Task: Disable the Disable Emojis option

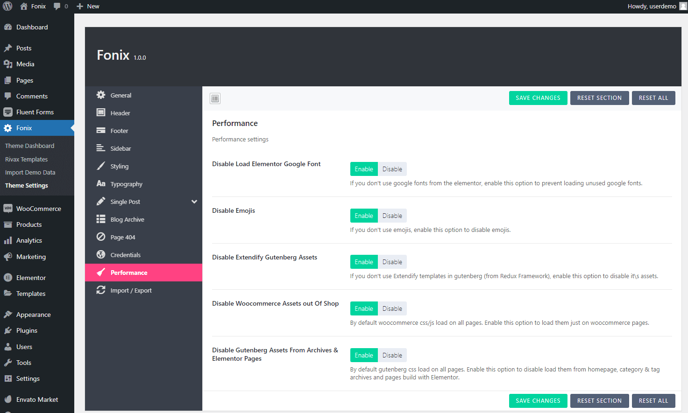Action: click(392, 216)
